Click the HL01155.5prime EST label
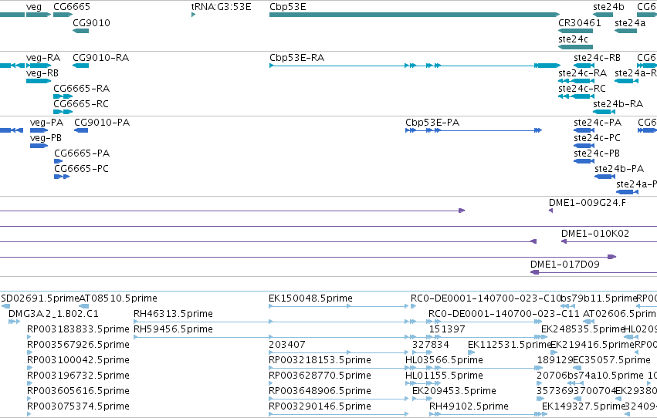This screenshot has height=418, width=657. [444, 376]
